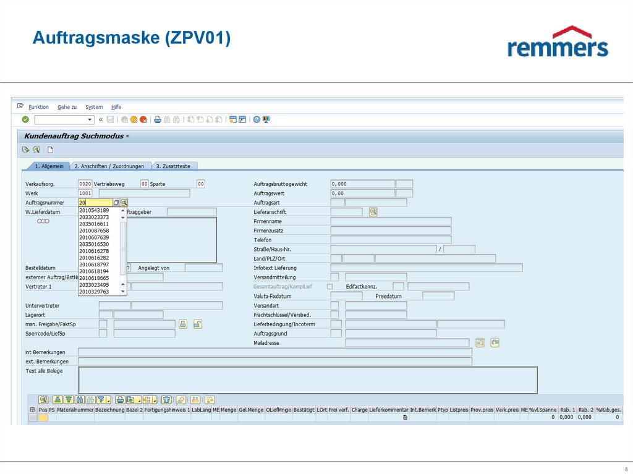Click the search help icon next to Auftragsnummer
Image resolution: width=633 pixels, height=474 pixels.
[124, 202]
